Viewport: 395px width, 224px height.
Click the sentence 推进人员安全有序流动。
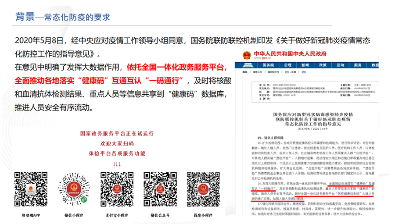[55, 107]
